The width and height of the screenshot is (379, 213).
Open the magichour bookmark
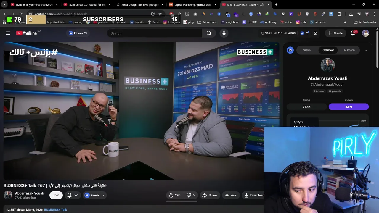tap(230, 22)
